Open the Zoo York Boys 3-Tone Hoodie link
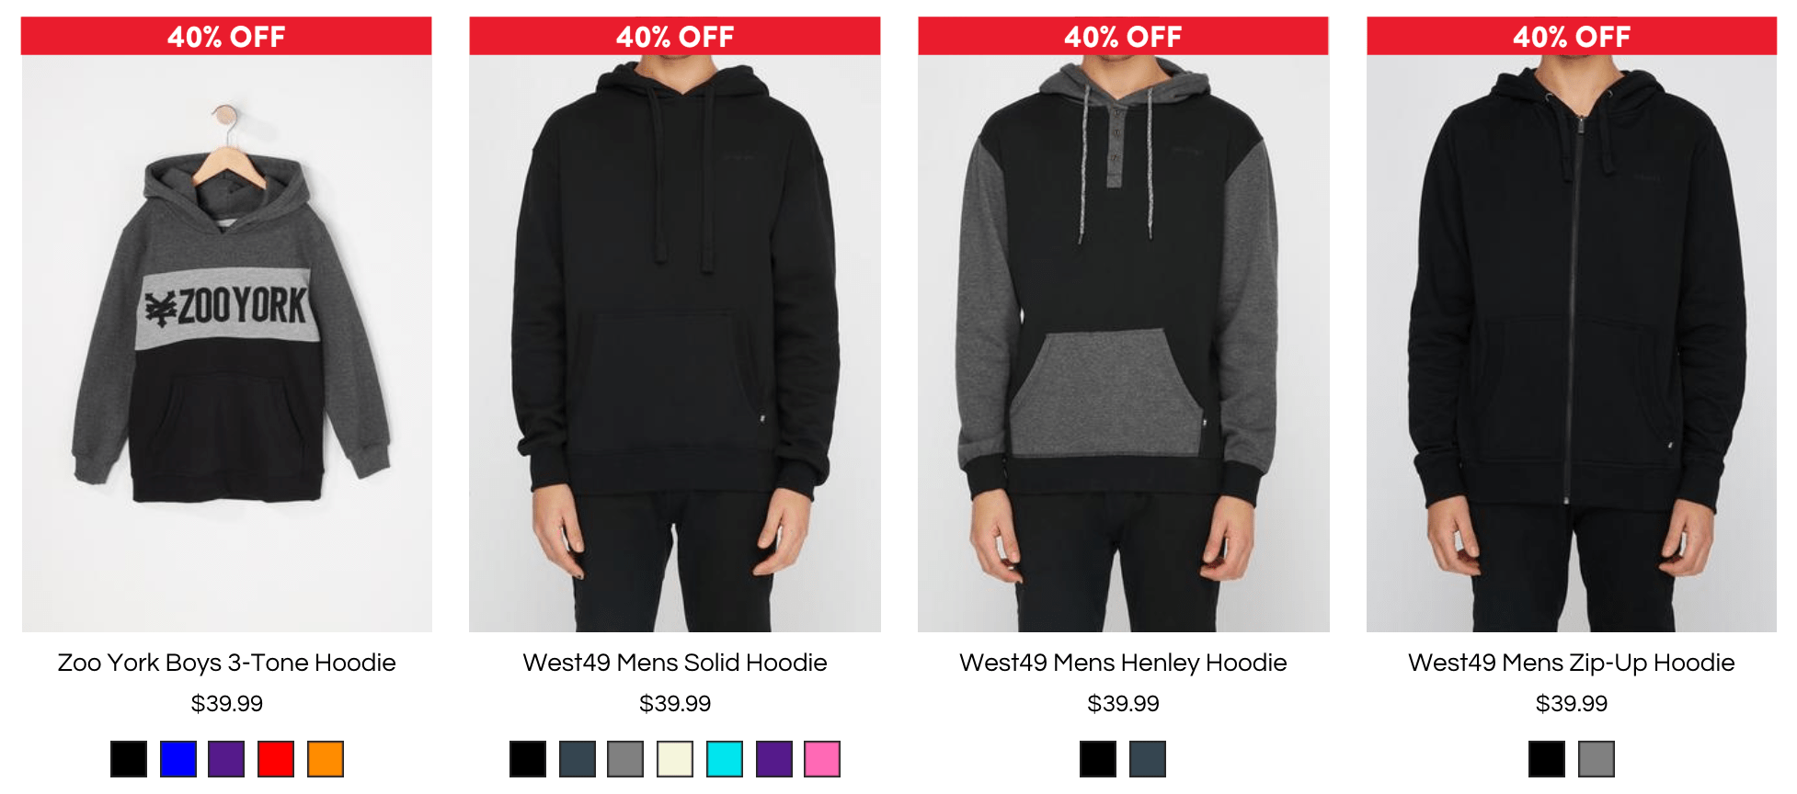The width and height of the screenshot is (1797, 794). point(226,663)
